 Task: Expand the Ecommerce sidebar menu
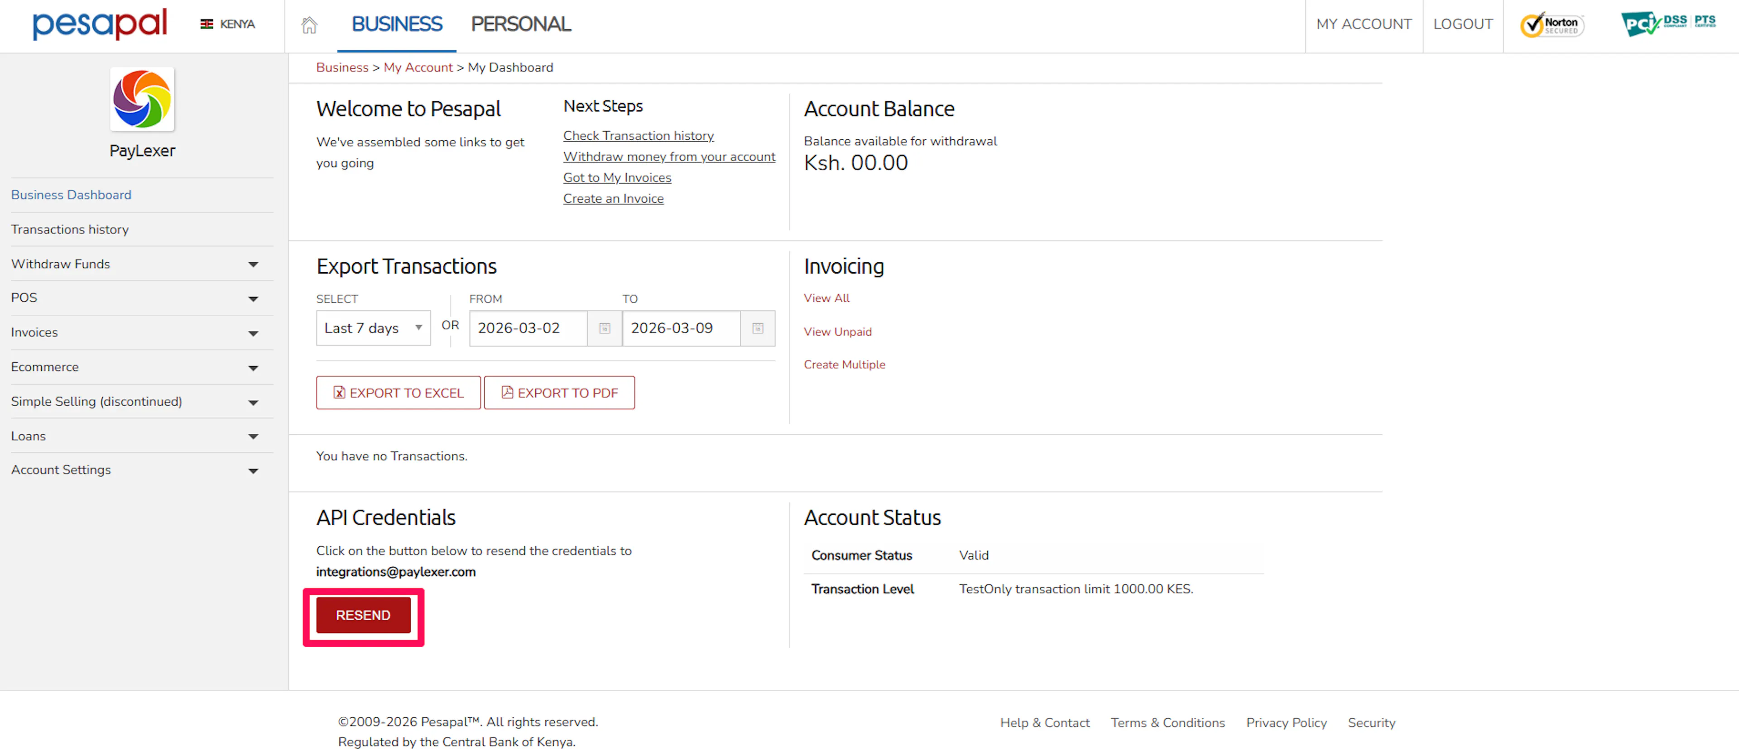(253, 367)
